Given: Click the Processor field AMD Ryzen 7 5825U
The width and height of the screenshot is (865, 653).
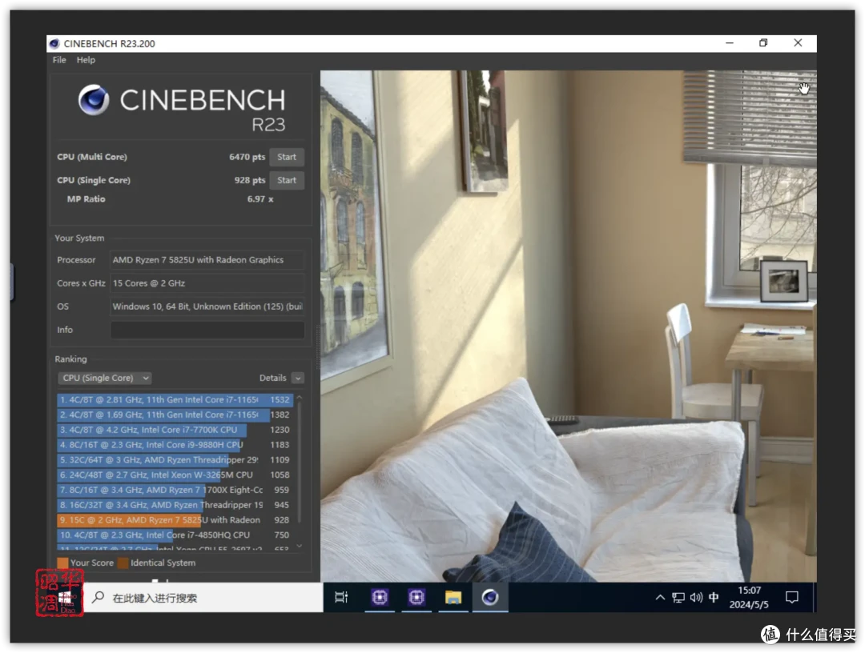Looking at the screenshot, I should click(207, 260).
